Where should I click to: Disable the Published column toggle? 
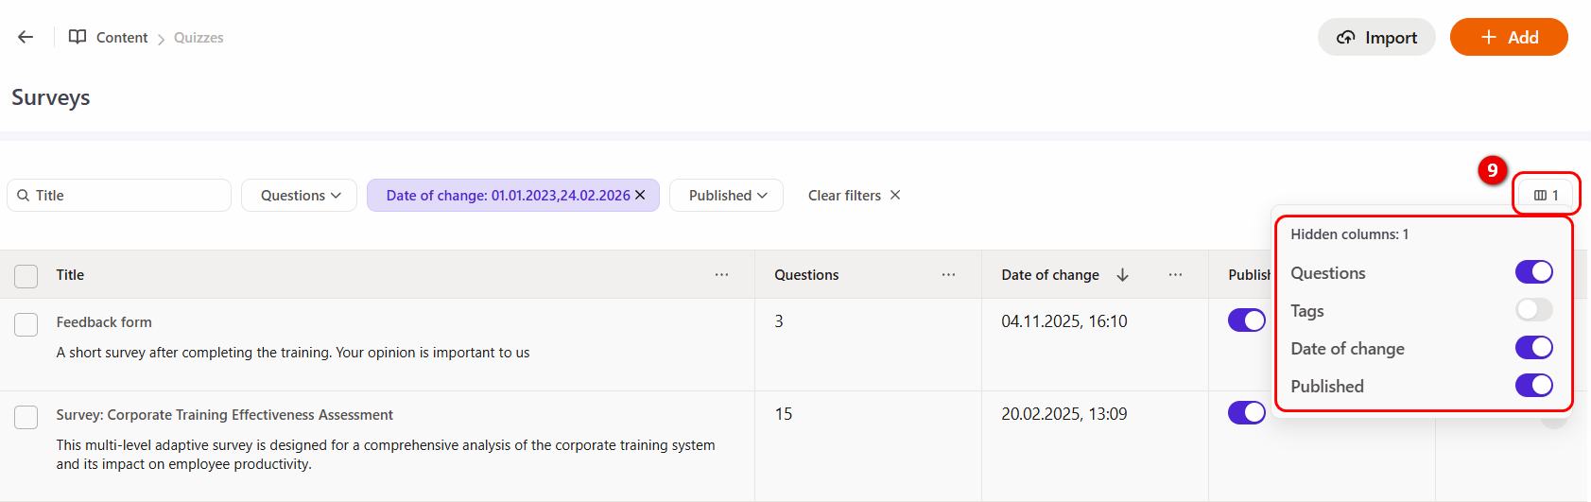(x=1533, y=386)
